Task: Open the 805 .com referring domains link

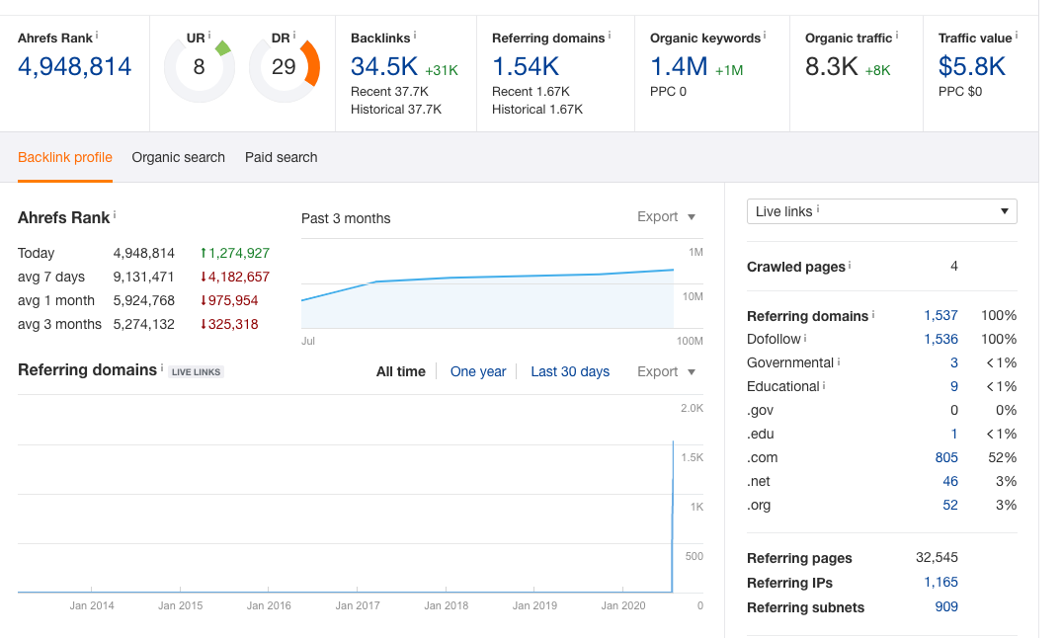Action: pos(946,457)
